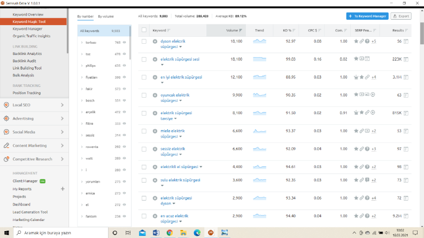Click the Results column sort icon
This screenshot has height=238, width=424.
pos(406,30)
